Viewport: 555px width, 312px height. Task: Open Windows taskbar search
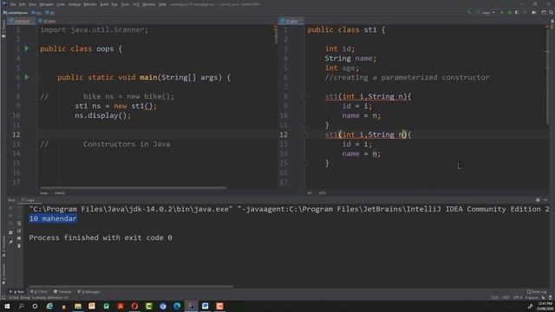click(21, 306)
